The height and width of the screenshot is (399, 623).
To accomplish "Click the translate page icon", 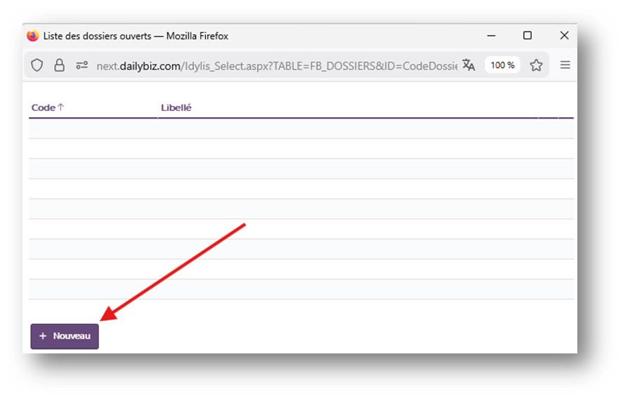I will (x=468, y=65).
